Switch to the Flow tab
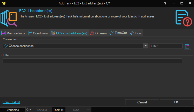Image resolution: width=194 pixels, height=112 pixels. point(136,33)
